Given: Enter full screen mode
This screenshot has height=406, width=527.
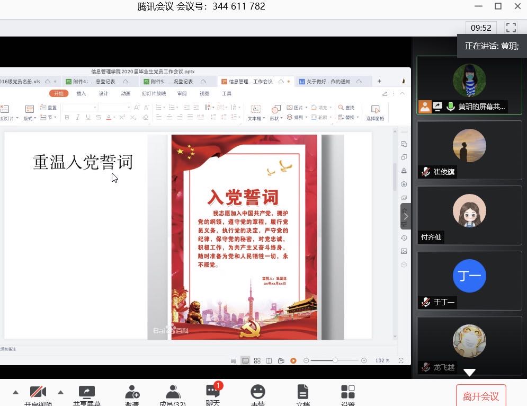Looking at the screenshot, I should (511, 27).
